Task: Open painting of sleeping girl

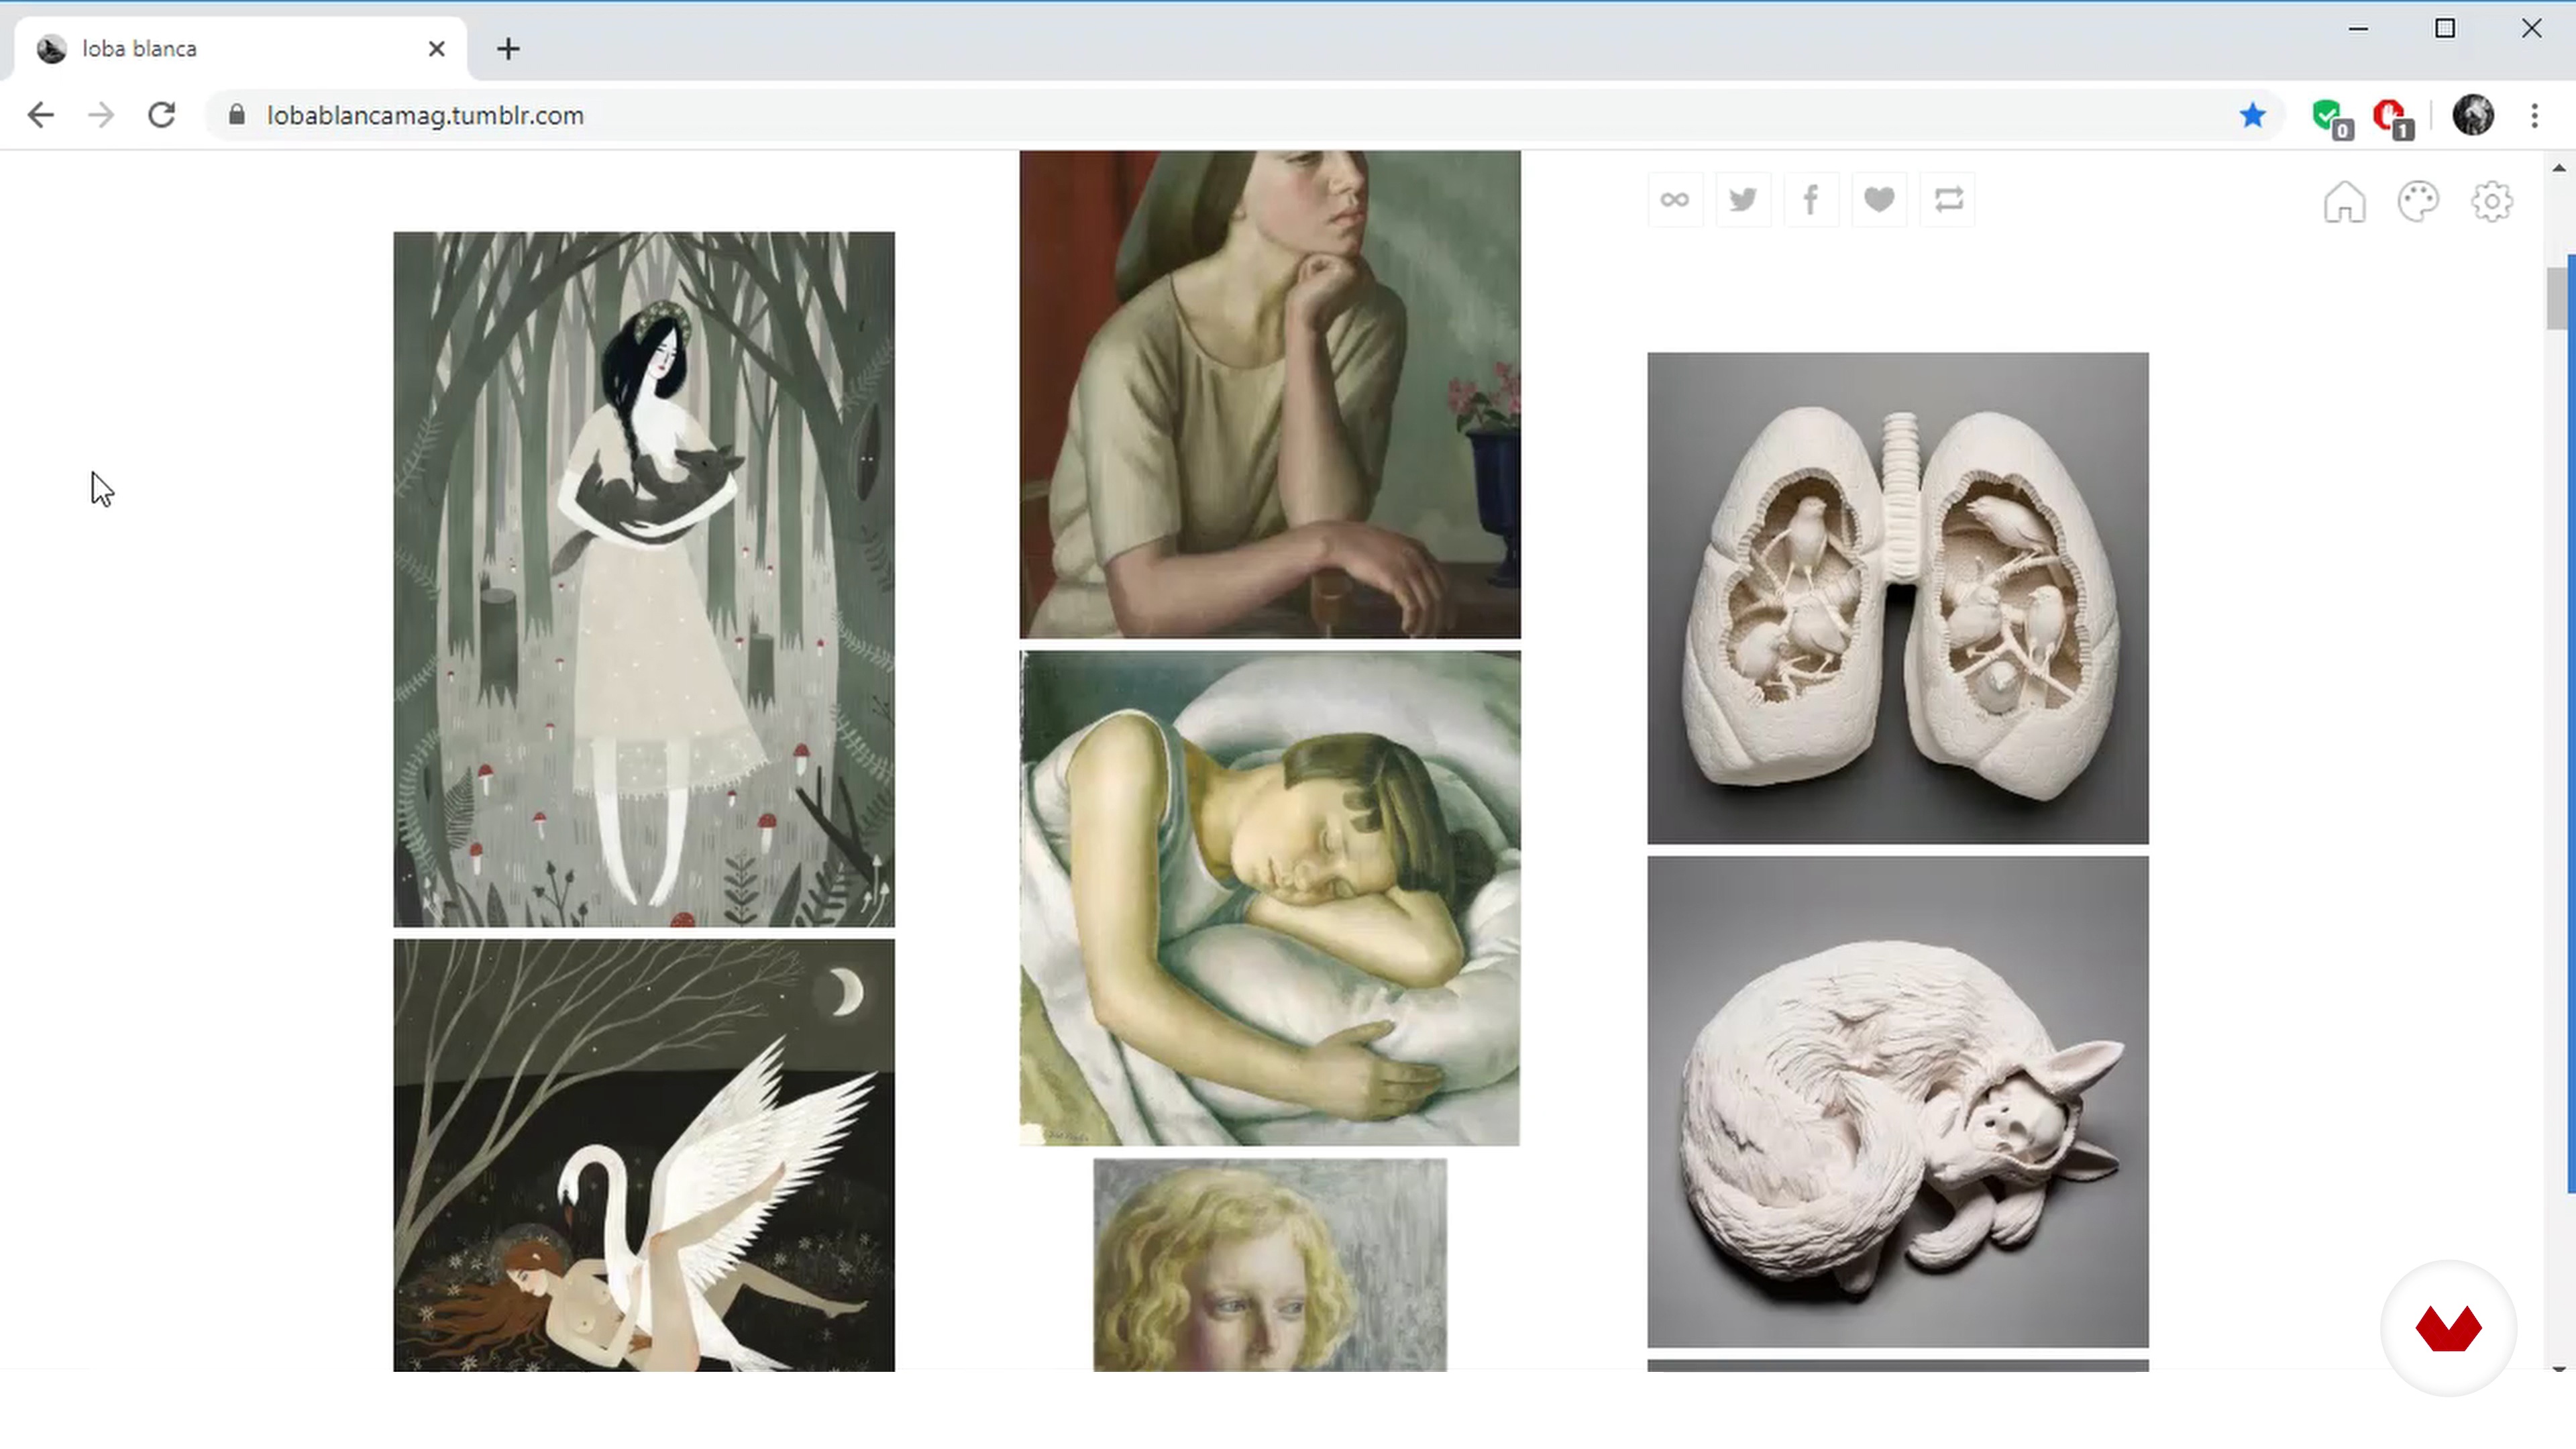Action: pyautogui.click(x=1270, y=898)
